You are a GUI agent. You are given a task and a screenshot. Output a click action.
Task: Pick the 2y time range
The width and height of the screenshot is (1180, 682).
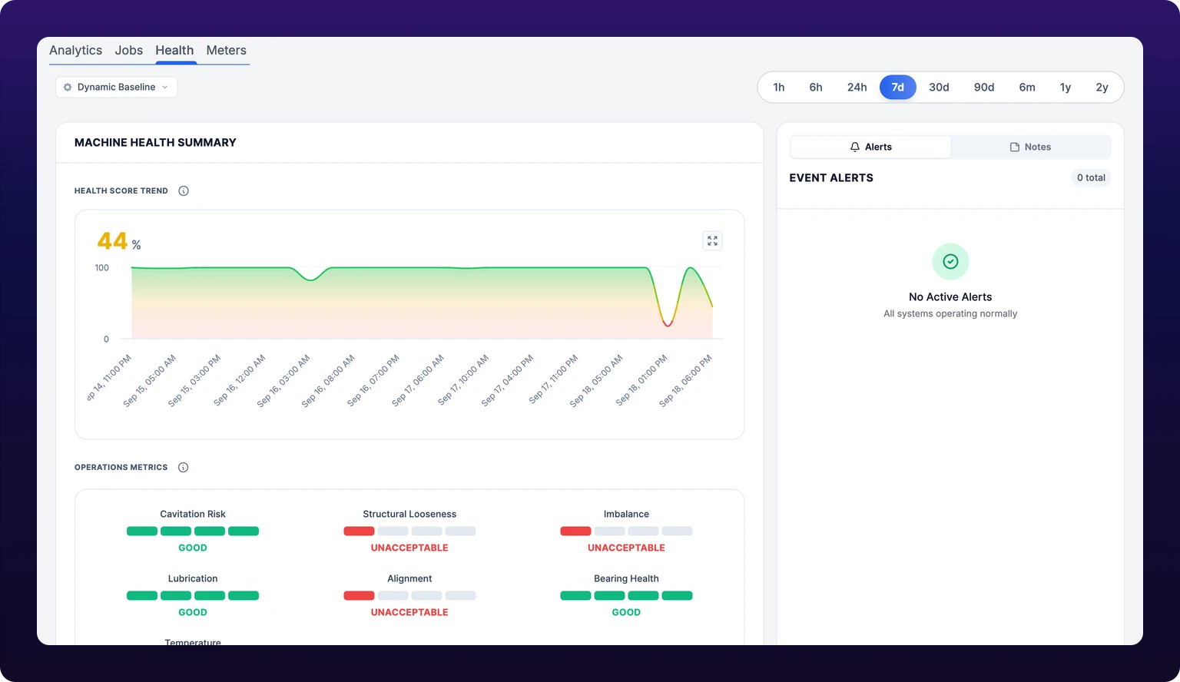[x=1102, y=88]
